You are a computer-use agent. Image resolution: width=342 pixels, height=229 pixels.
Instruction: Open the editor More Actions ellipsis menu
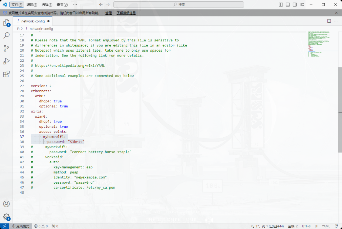[336, 21]
